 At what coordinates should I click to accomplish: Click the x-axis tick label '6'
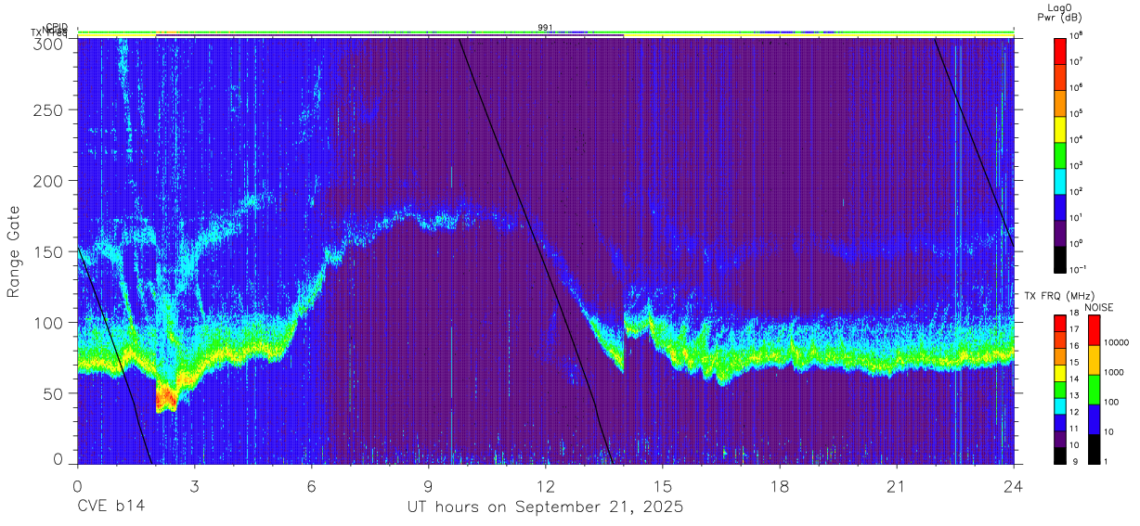click(x=311, y=486)
